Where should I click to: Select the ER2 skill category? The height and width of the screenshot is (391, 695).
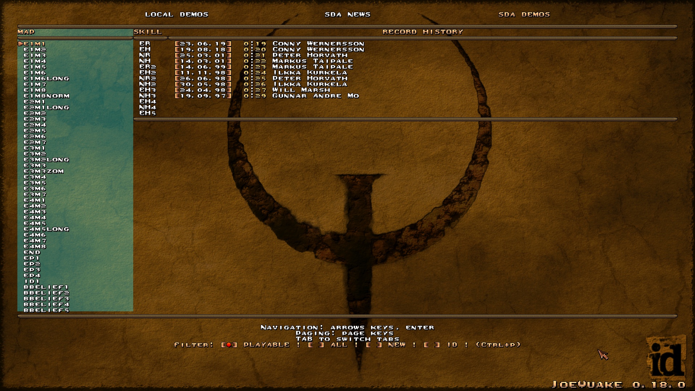coord(148,67)
